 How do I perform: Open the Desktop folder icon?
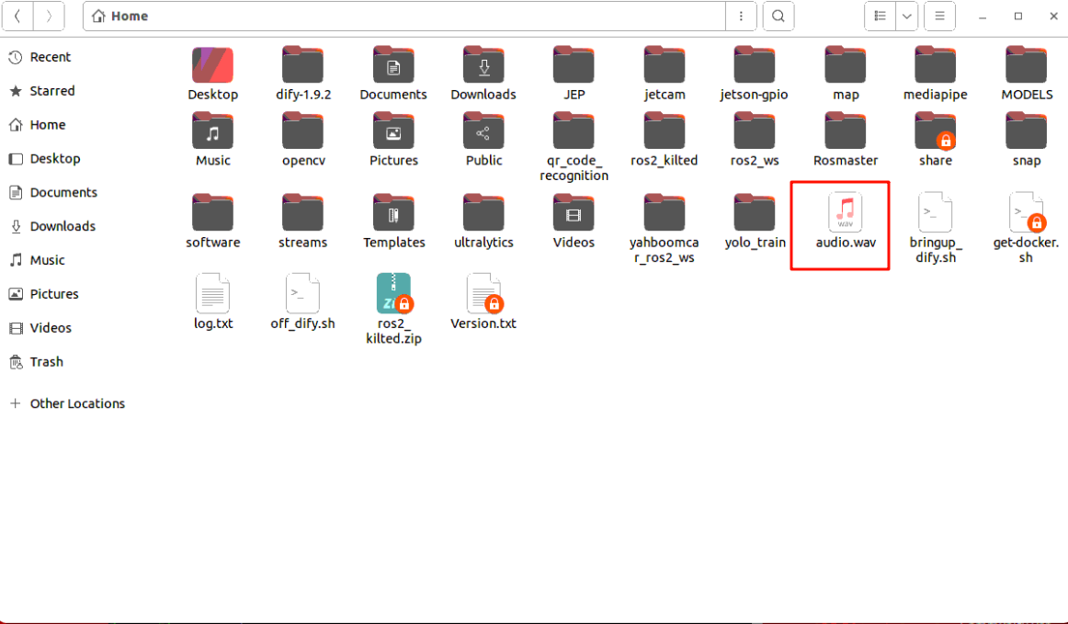point(212,65)
